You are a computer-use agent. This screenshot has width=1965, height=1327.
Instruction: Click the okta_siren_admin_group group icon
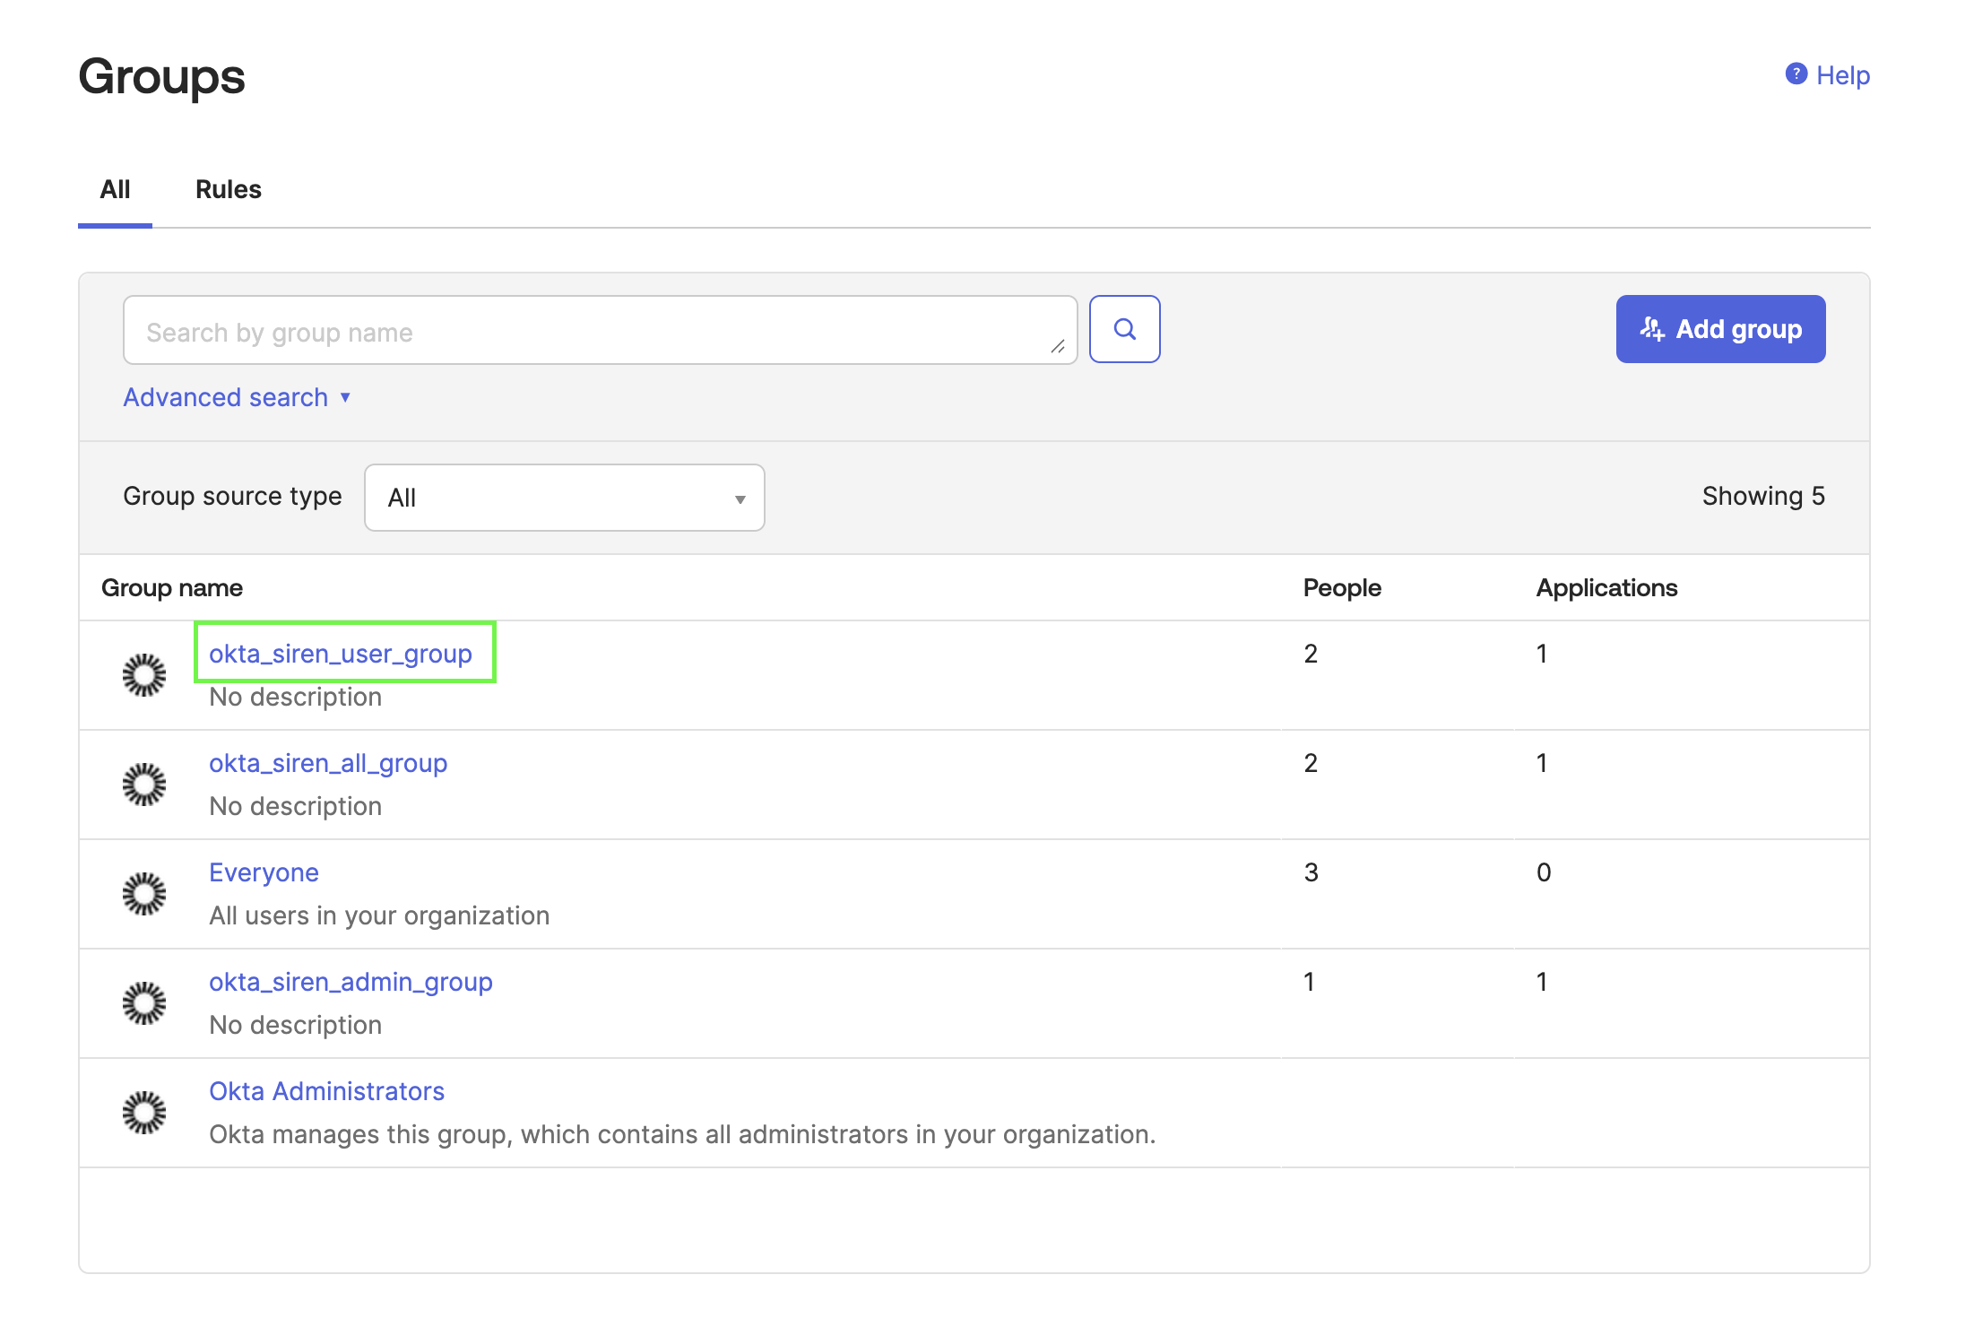(144, 1003)
